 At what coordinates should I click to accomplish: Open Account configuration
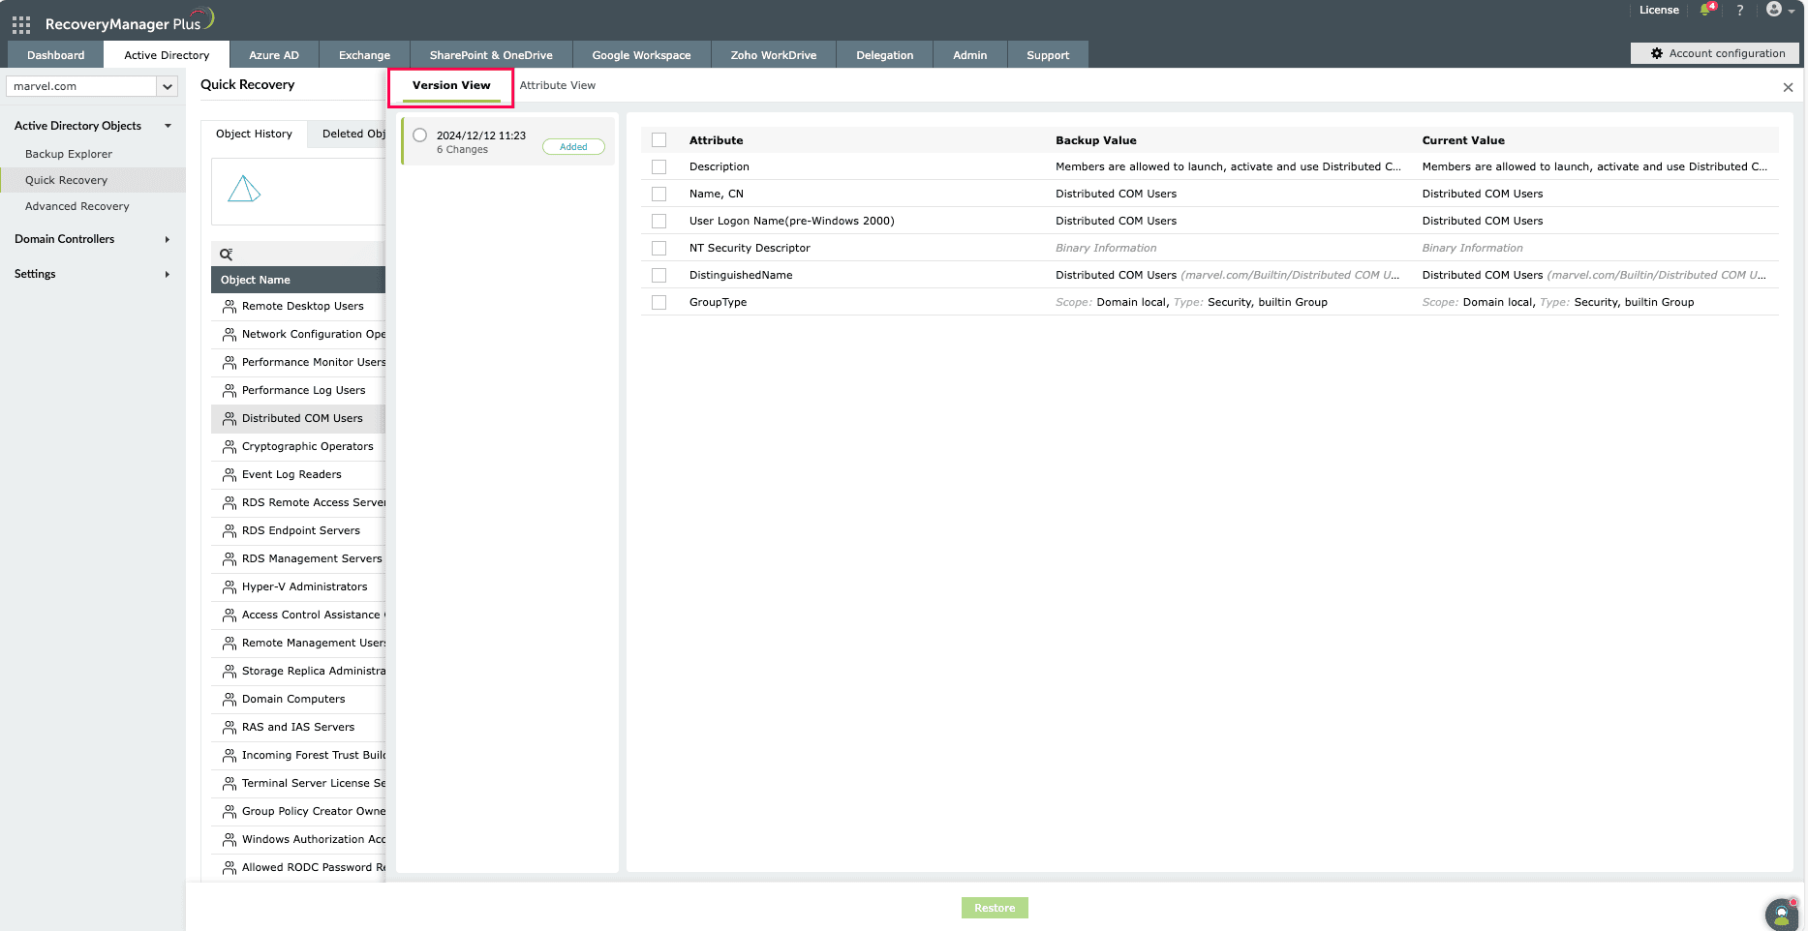(x=1716, y=53)
